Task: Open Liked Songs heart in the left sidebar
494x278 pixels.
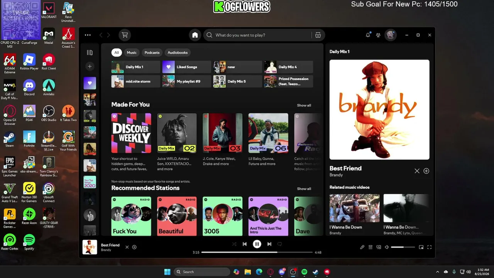Action: [90, 83]
